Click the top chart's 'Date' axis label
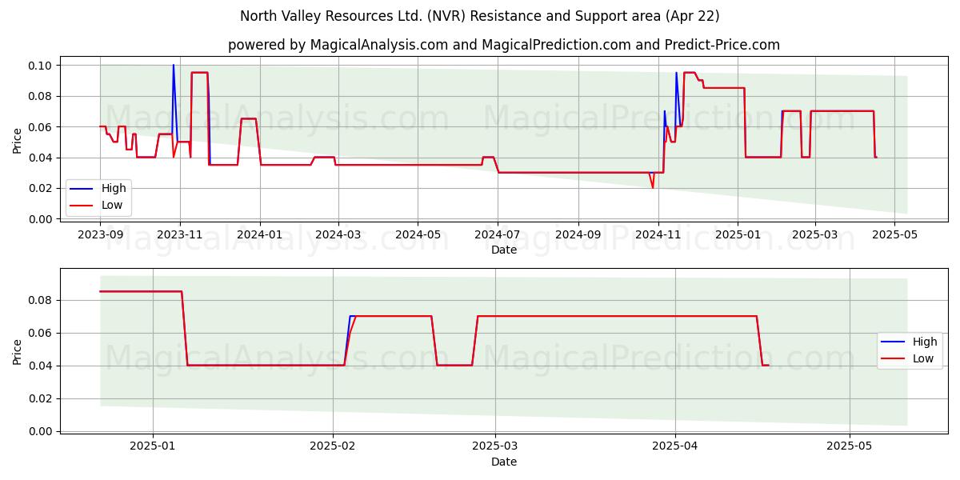The width and height of the screenshot is (960, 480). 504,250
